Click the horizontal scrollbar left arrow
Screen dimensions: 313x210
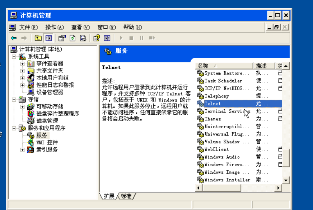tap(198, 188)
